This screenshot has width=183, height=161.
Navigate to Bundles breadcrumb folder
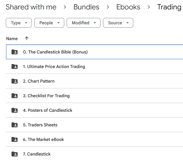point(86,7)
